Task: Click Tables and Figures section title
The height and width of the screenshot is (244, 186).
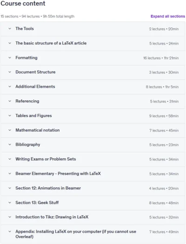Action: coord(33,116)
